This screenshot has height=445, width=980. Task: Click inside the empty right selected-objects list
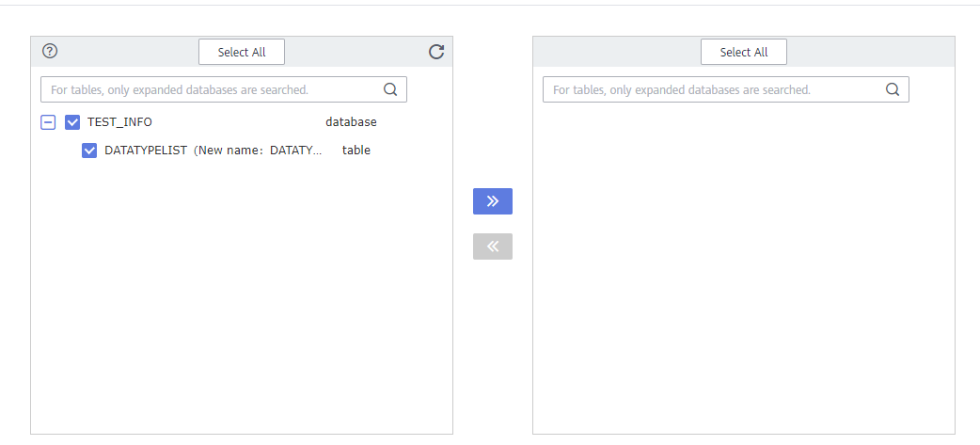point(743,273)
